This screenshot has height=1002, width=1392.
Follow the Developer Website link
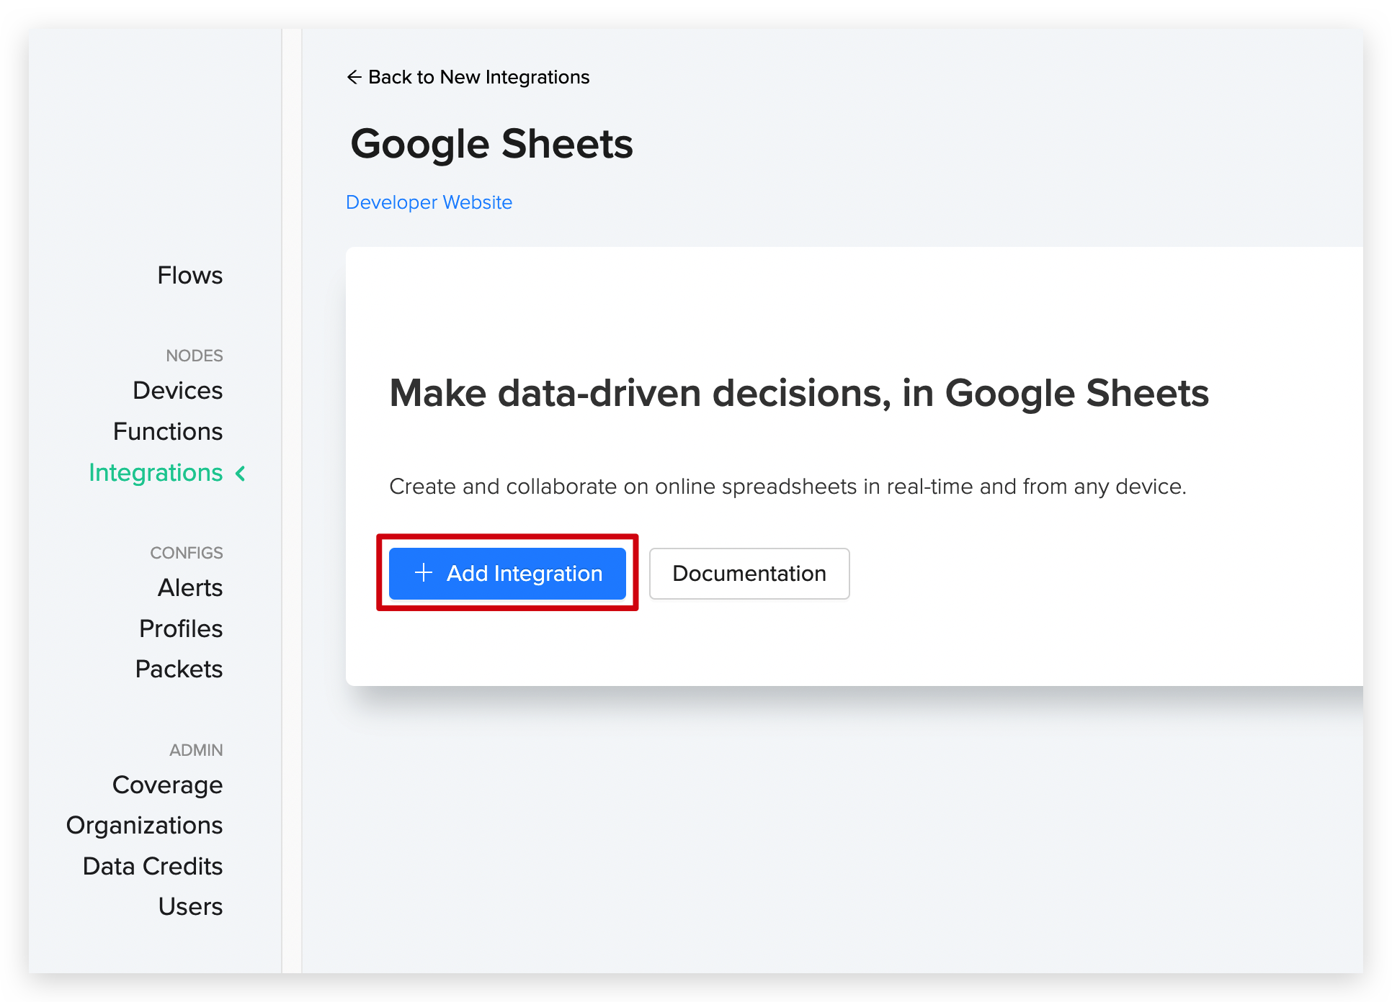pos(429,202)
